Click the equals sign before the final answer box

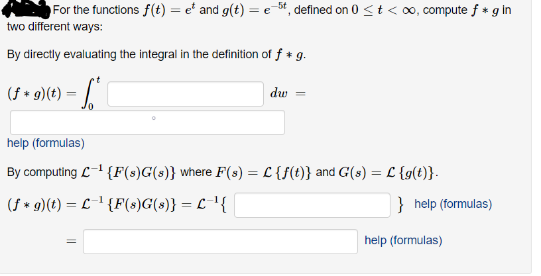pyautogui.click(x=71, y=242)
